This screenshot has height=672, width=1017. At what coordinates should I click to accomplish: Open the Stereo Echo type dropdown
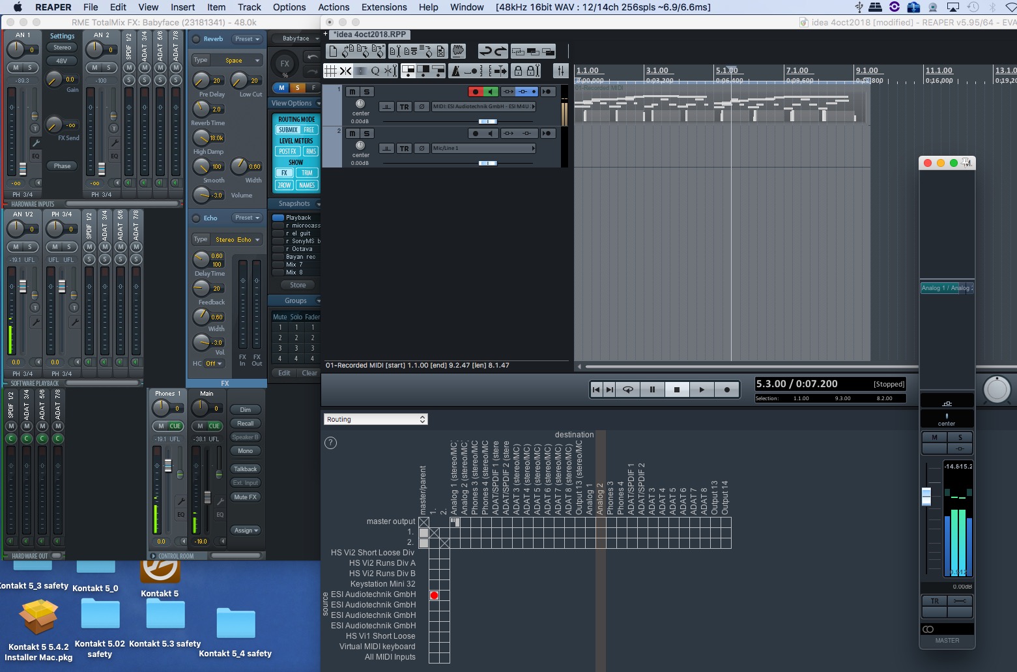(237, 240)
